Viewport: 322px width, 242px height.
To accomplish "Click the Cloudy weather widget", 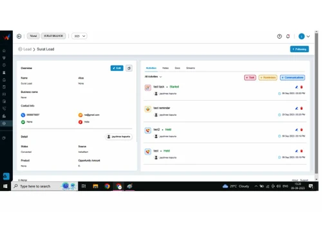I will tap(236, 187).
